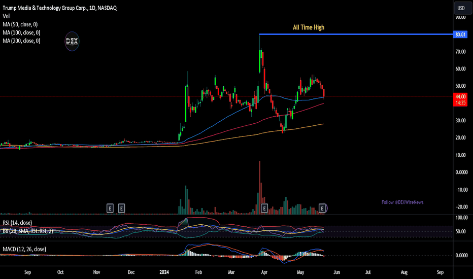Select the MA (50, close, 0) indicator
Image resolution: width=473 pixels, height=279 pixels.
[x=20, y=24]
